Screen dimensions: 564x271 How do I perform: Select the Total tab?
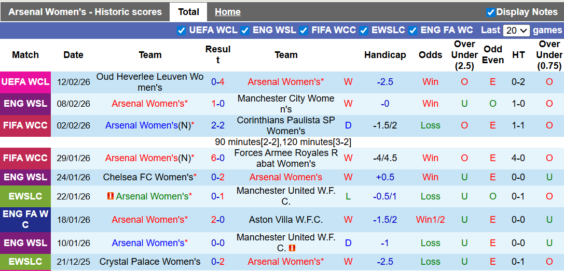tap(188, 12)
